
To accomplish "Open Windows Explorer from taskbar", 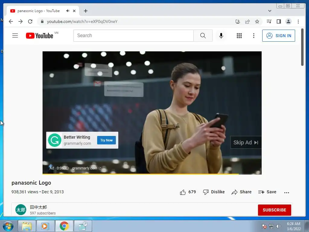I will click(27, 226).
